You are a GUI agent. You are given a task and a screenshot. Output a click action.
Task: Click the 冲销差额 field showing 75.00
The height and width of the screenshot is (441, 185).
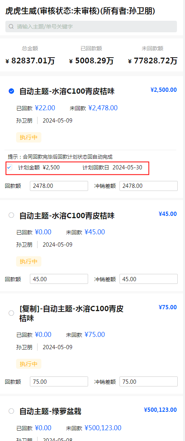tap(149, 382)
